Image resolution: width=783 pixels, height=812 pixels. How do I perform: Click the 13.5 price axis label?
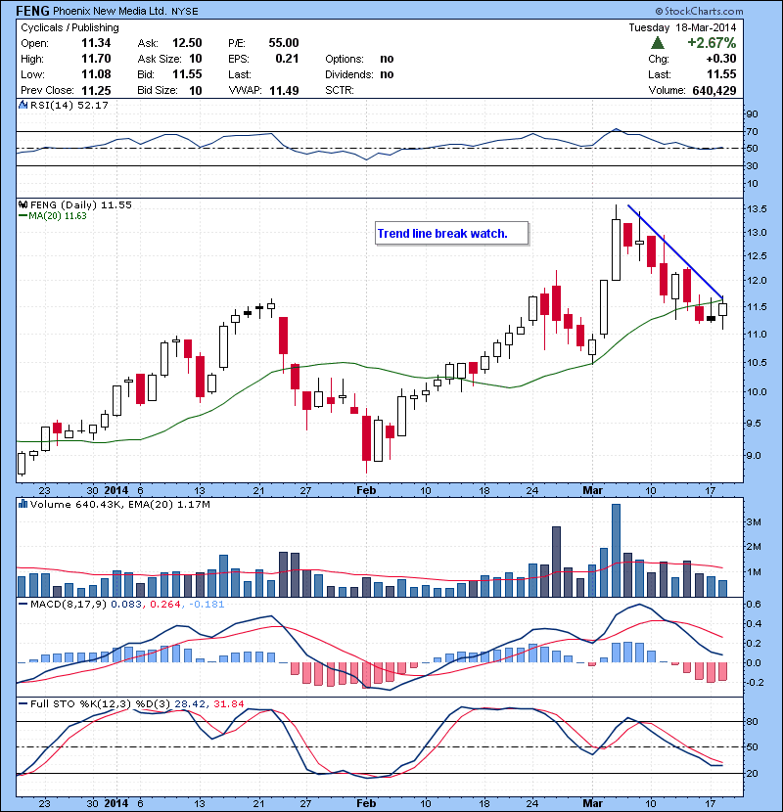(x=756, y=208)
